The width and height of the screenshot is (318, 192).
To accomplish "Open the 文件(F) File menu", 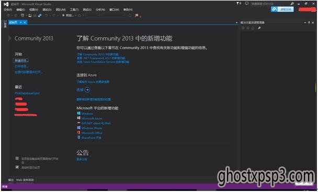I will pos(8,10).
